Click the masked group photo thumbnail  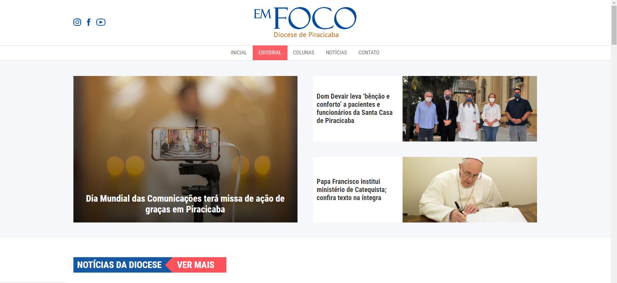tap(470, 109)
